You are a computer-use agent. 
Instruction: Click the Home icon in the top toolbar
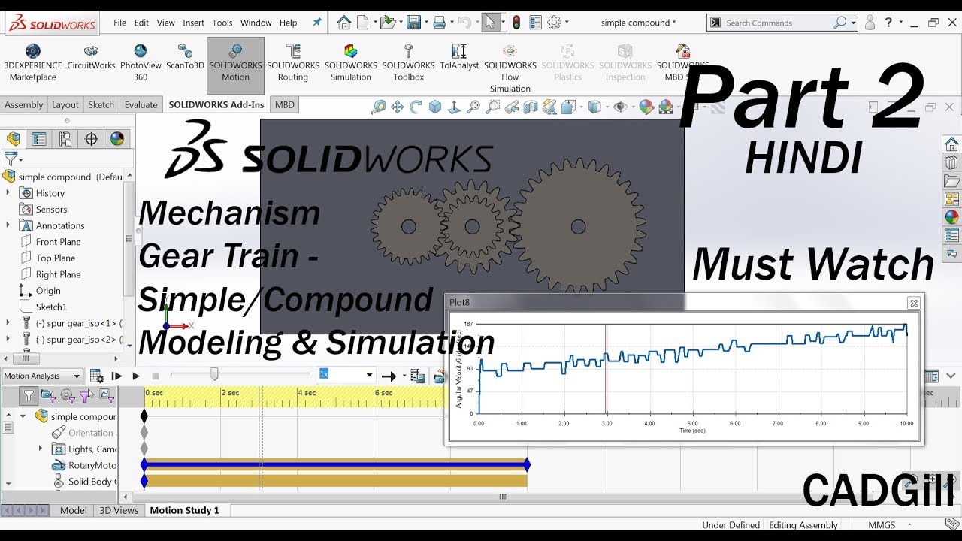pyautogui.click(x=343, y=23)
